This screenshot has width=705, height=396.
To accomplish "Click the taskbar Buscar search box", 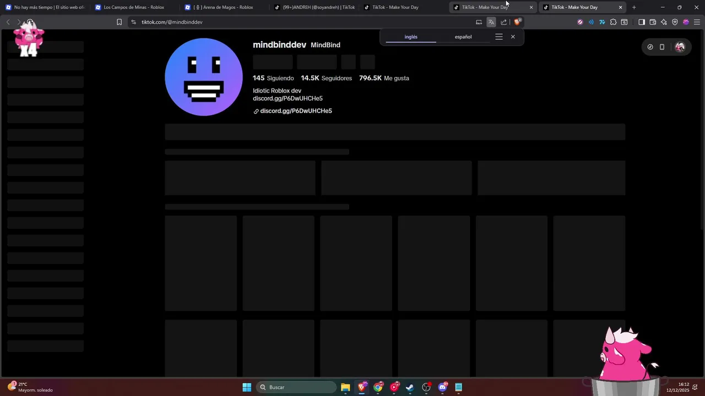I will [296, 387].
